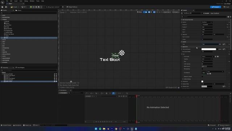Viewport: 232px width, 131px height.
Task: Click the animation search field
Action: point(76,93)
